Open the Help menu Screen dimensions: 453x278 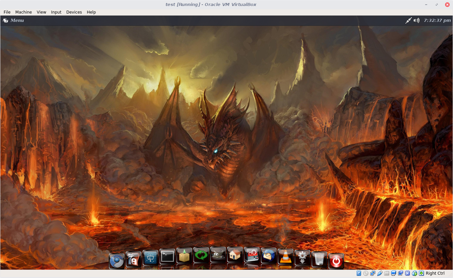coord(91,12)
